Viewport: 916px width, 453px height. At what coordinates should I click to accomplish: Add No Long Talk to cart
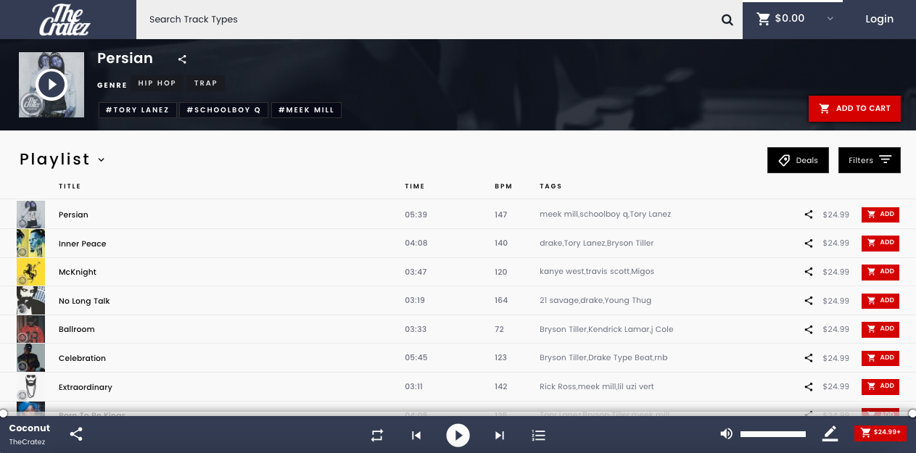[880, 300]
